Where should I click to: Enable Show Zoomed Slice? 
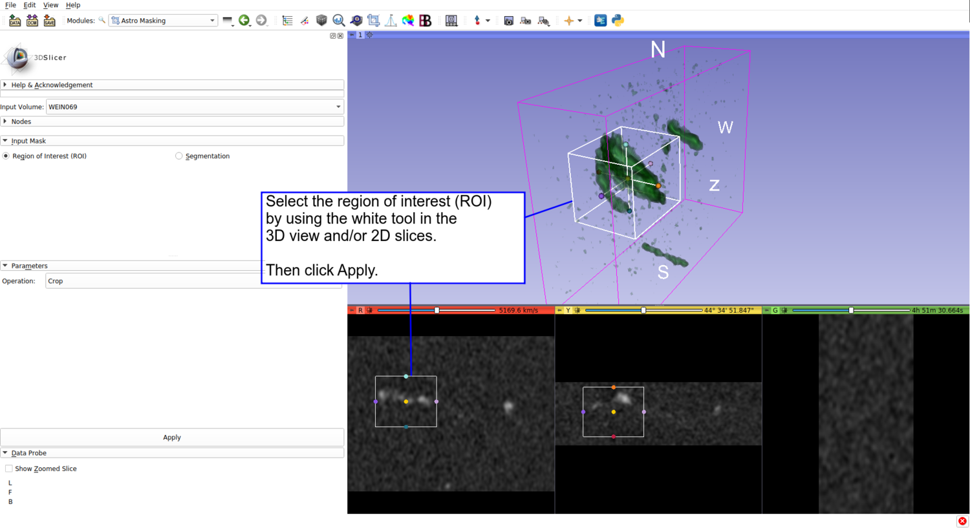click(9, 468)
